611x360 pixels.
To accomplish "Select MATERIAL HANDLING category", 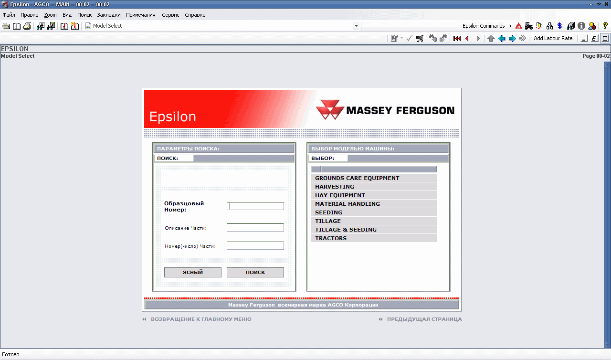I will (374, 204).
